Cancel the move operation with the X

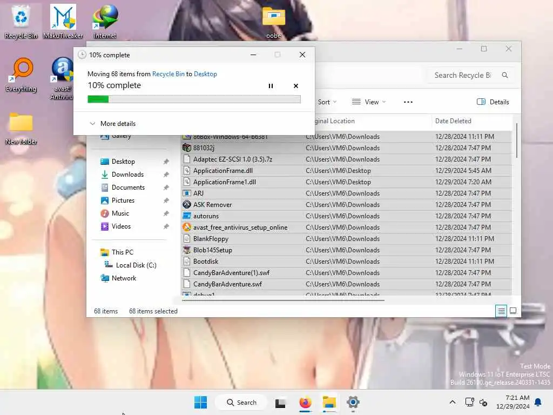click(296, 86)
